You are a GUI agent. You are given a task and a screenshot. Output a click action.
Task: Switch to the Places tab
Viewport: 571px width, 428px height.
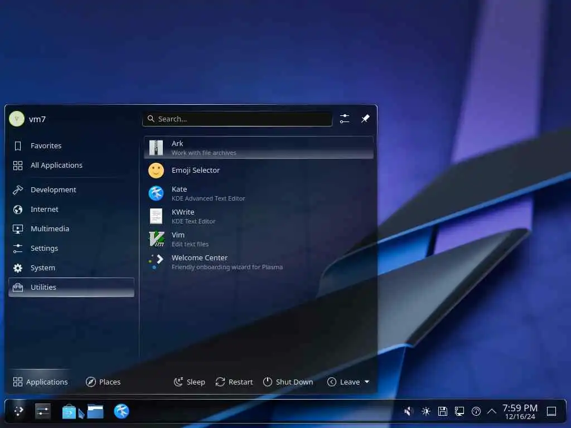point(103,382)
